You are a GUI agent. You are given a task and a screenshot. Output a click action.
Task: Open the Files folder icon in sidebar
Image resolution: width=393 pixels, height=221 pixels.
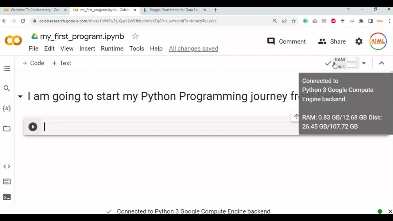(x=7, y=129)
